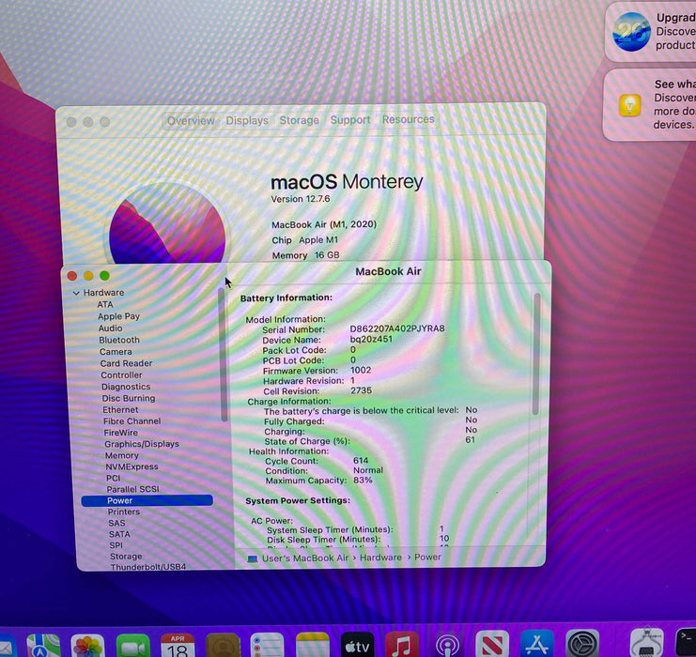The width and height of the screenshot is (696, 657).
Task: Open the Terminal app in the Dock
Action: pos(686,642)
